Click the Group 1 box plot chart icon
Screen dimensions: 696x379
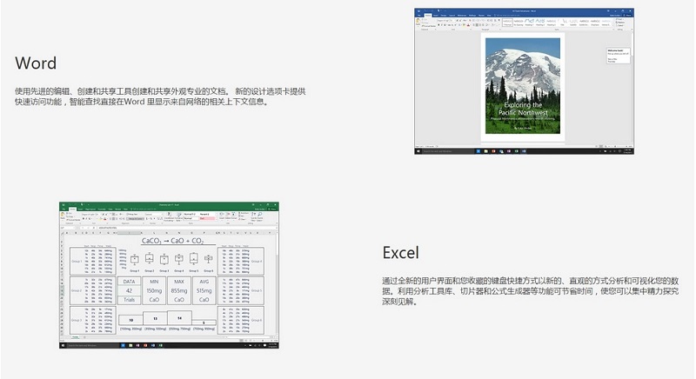(x=134, y=259)
